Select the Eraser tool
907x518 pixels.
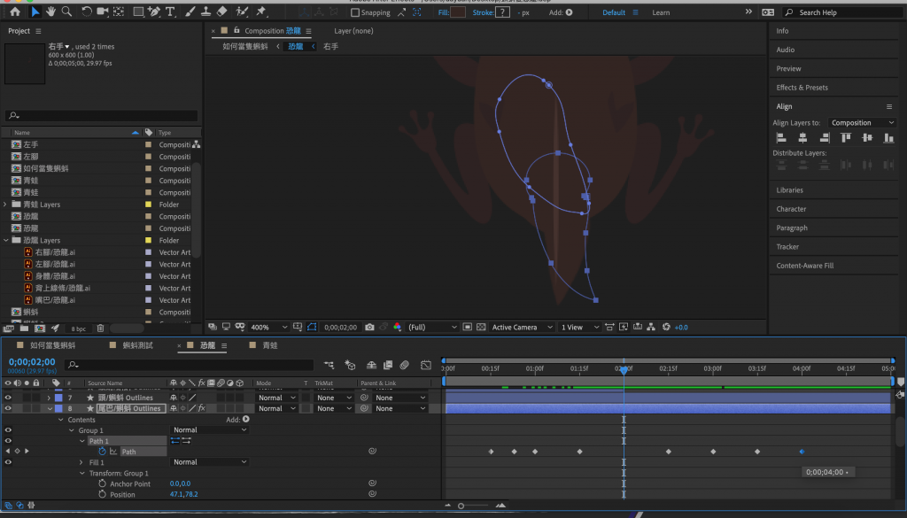pyautogui.click(x=221, y=12)
